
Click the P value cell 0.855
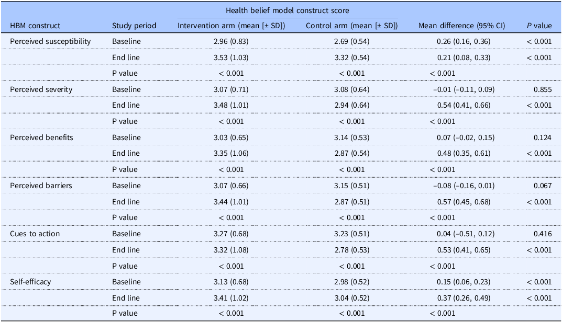click(542, 89)
